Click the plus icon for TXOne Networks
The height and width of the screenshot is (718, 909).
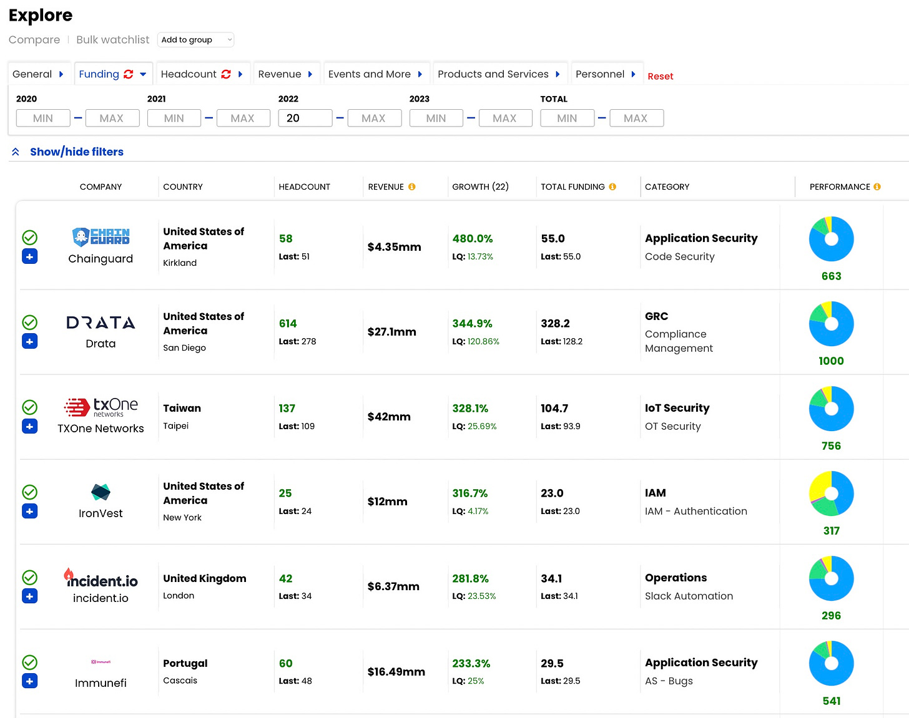[30, 426]
